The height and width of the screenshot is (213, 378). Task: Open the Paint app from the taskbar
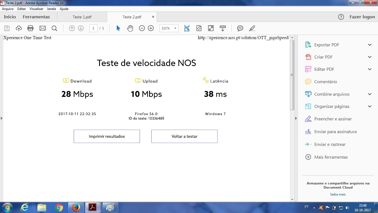click(x=110, y=207)
